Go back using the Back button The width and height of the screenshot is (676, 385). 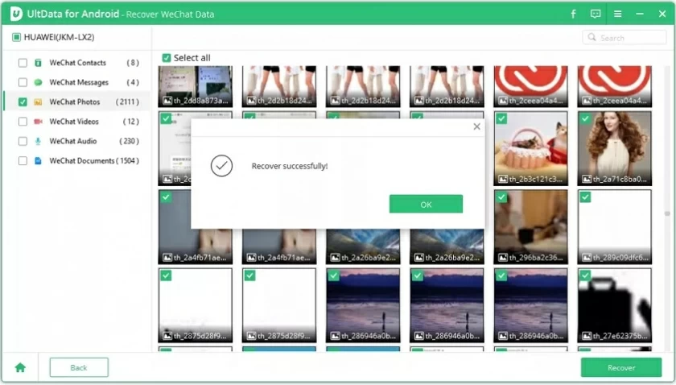pyautogui.click(x=79, y=367)
